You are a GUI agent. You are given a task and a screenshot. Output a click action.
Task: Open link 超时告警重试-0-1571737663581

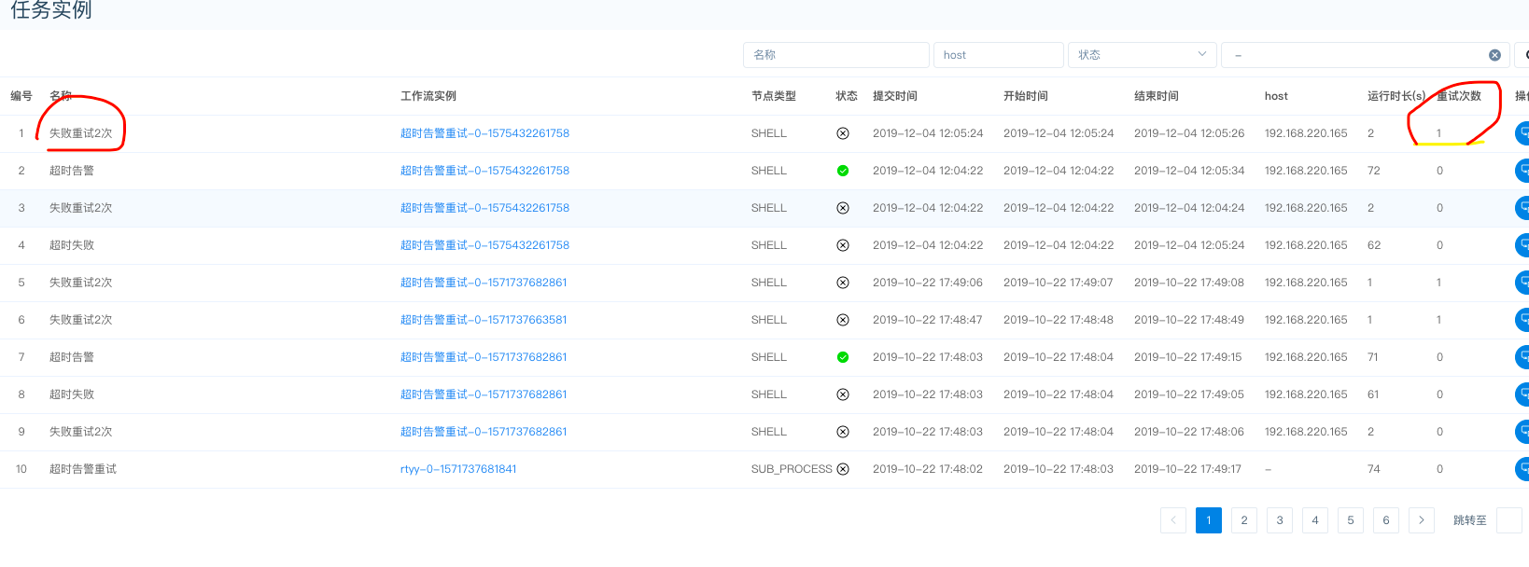point(484,320)
